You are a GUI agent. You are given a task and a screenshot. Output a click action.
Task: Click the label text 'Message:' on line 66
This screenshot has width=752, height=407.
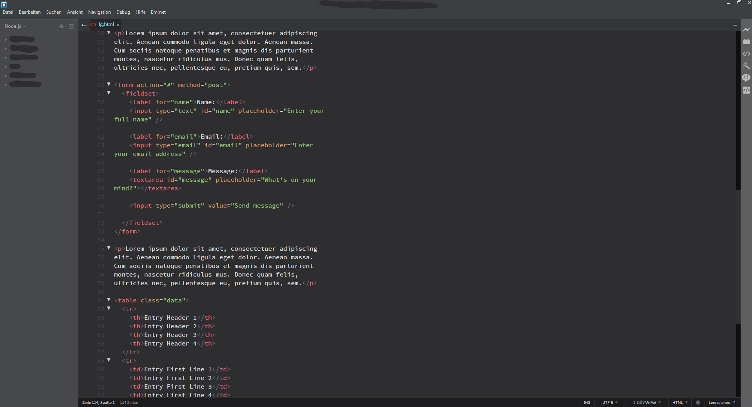(x=223, y=171)
